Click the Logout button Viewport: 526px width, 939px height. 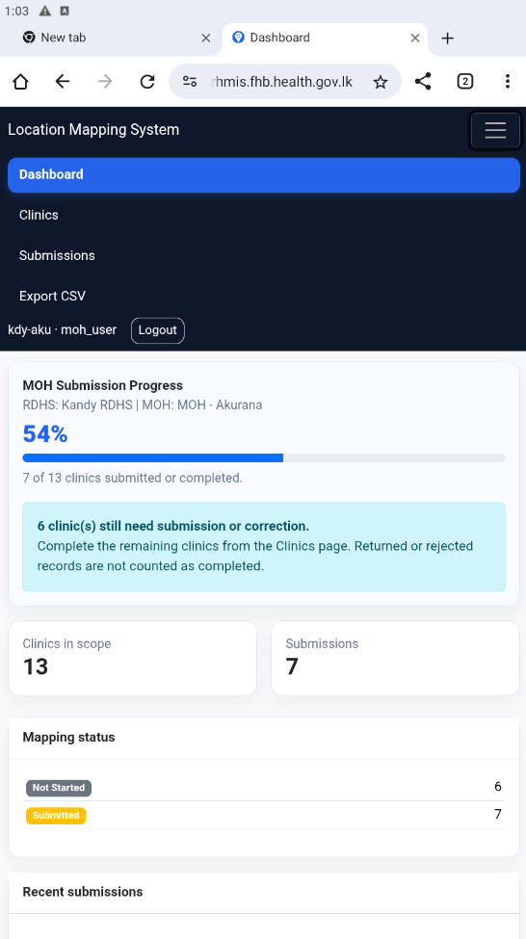point(158,330)
